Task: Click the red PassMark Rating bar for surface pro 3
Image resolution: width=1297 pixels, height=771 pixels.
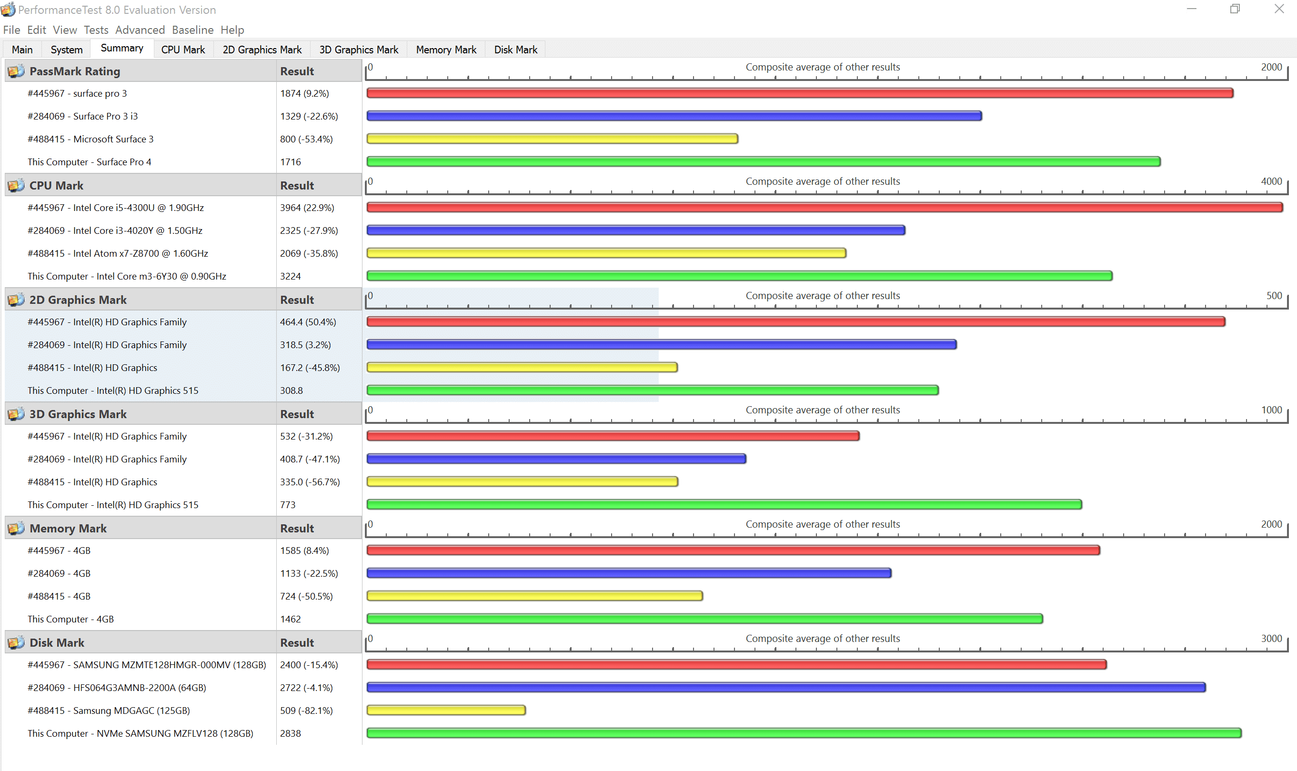Action: [800, 93]
